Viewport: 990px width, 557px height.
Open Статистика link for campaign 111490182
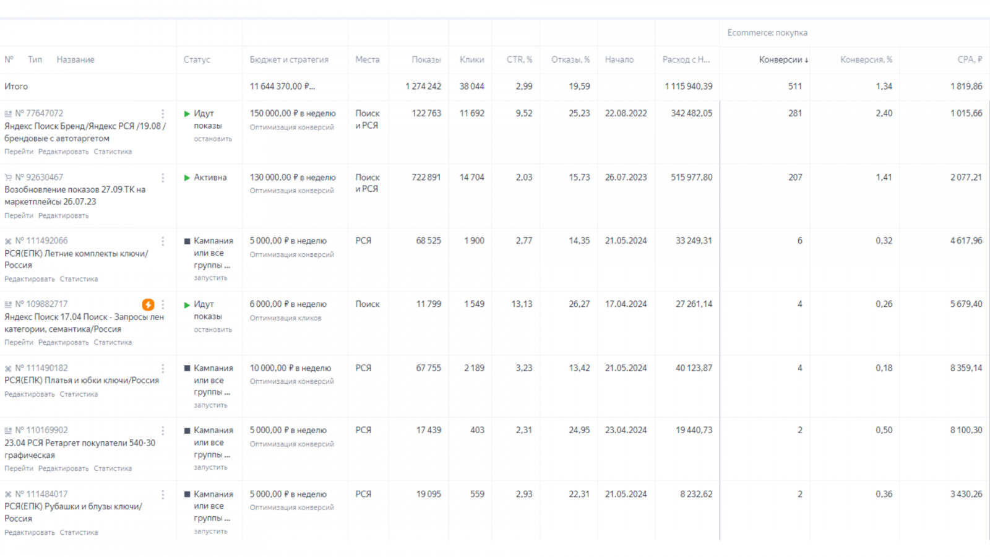click(x=79, y=394)
